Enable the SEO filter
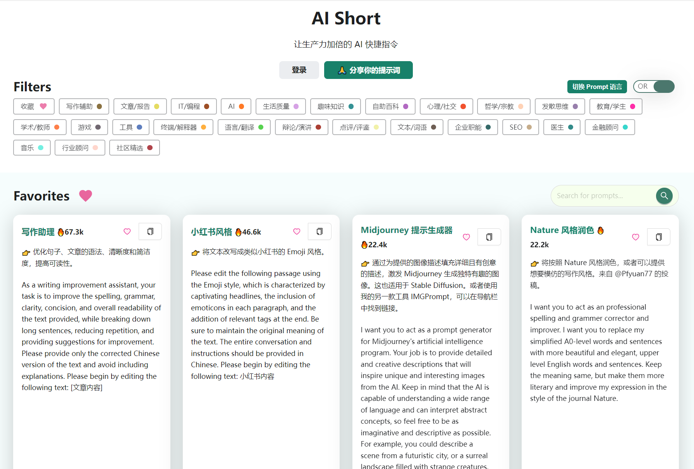This screenshot has width=694, height=469. coord(520,127)
